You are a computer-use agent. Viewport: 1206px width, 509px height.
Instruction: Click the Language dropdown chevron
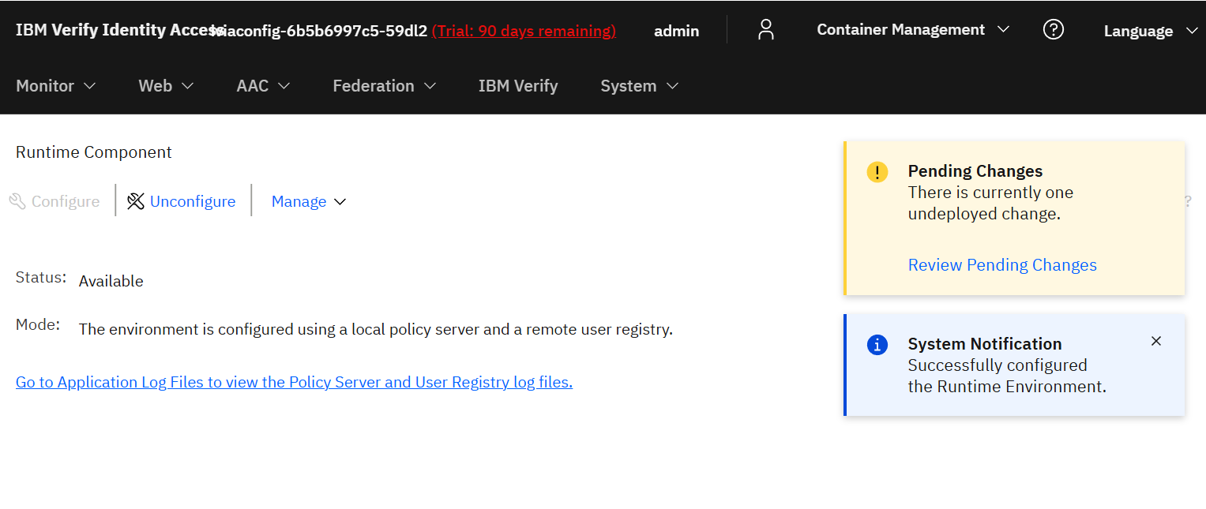(x=1192, y=31)
